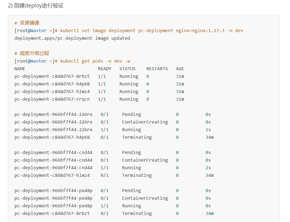This screenshot has height=222, width=290.
Task: Click the comment "# 观察升级过程"
Action: coord(32,54)
